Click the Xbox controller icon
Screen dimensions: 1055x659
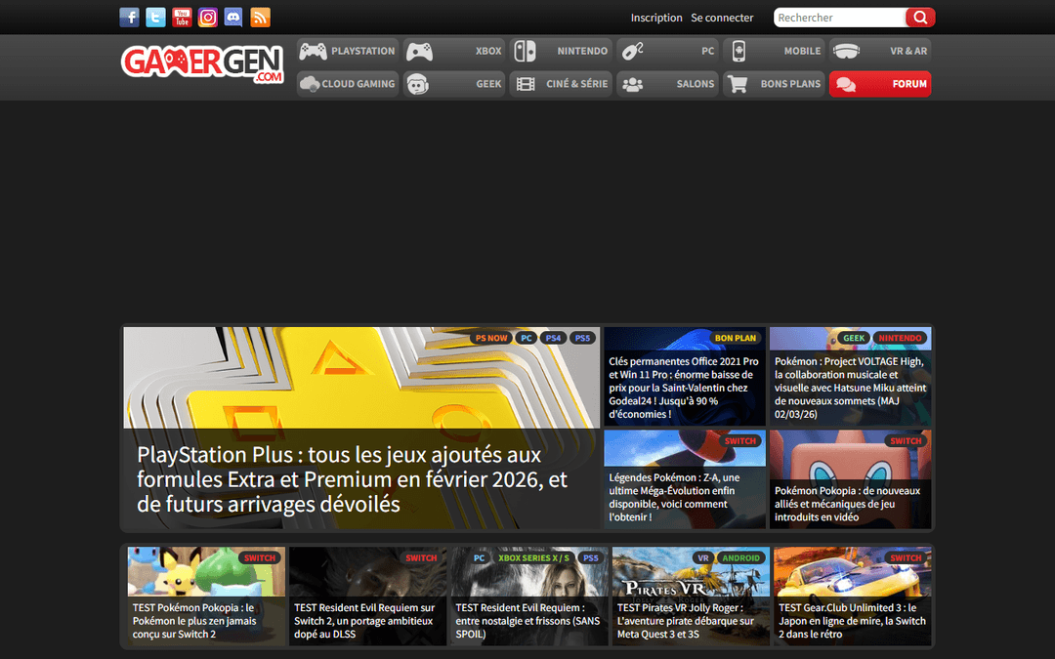[419, 51]
